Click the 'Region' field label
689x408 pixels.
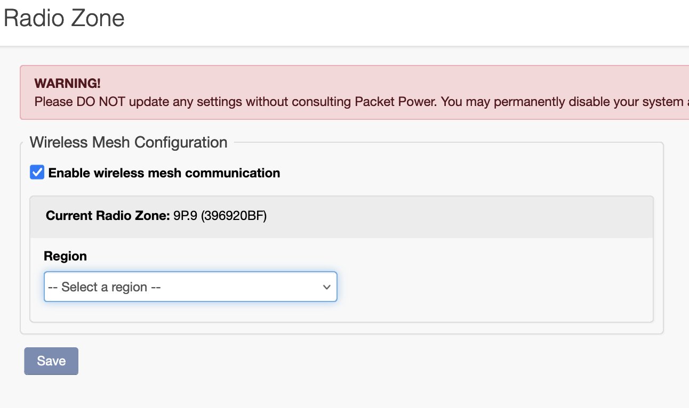(65, 256)
